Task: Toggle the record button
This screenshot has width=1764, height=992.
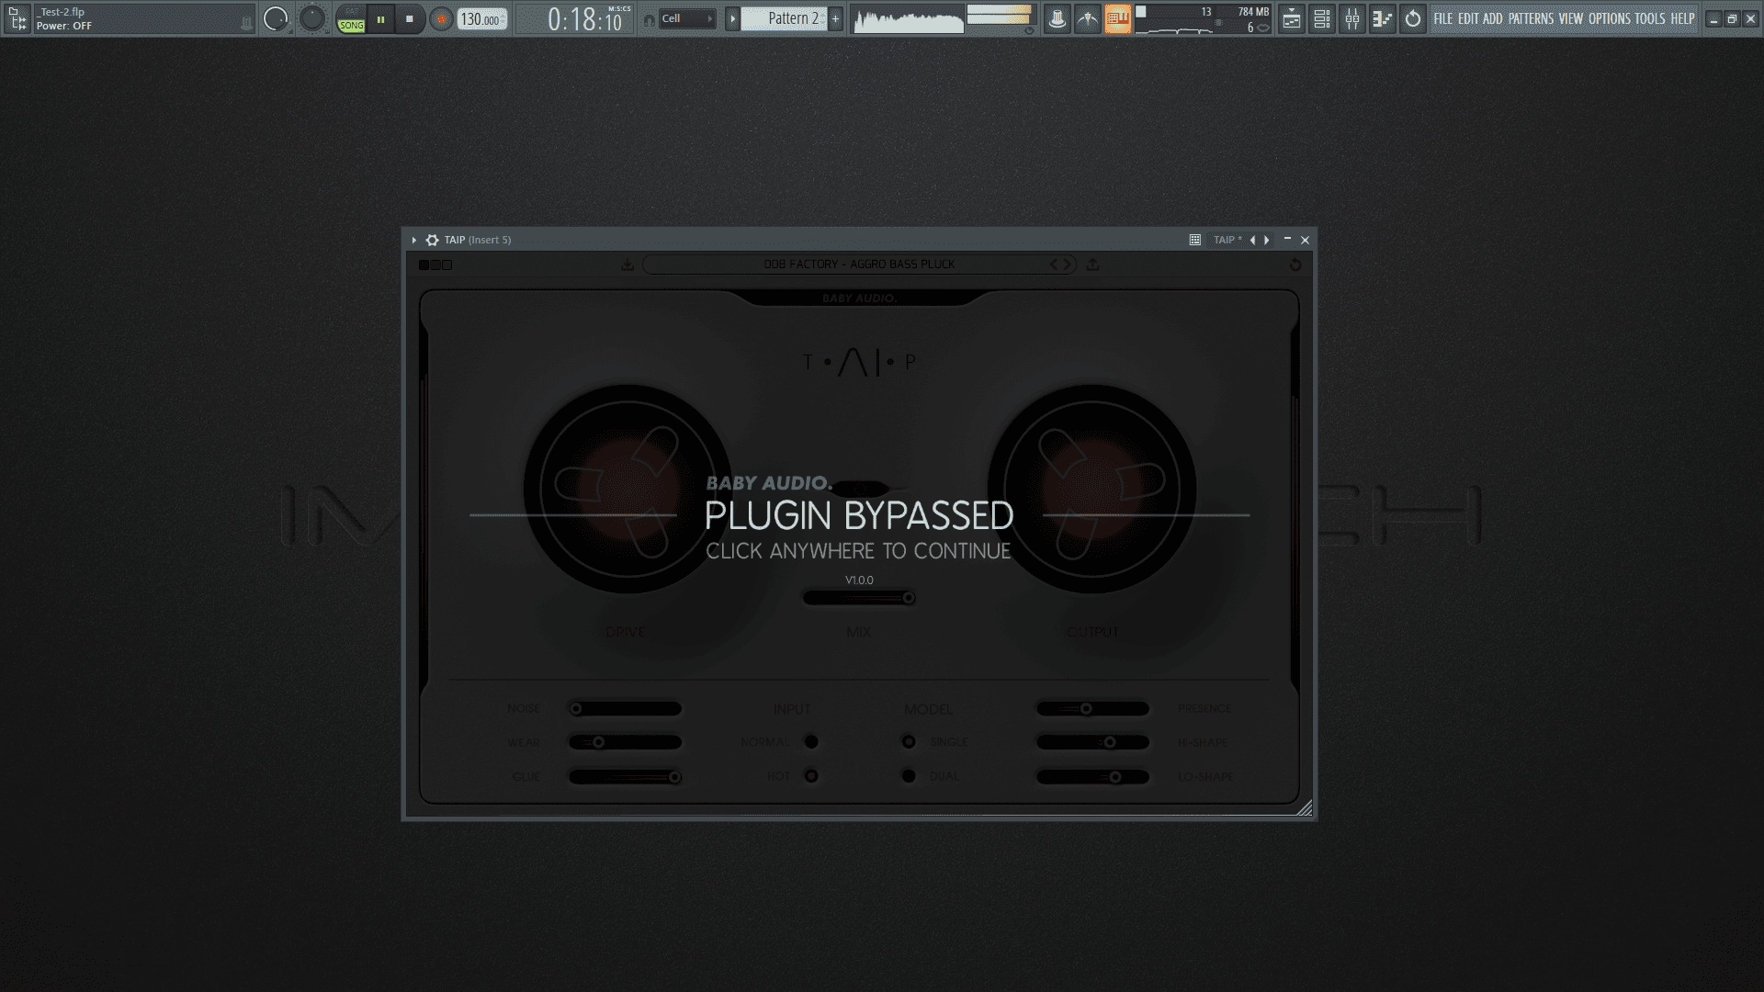Action: point(441,18)
